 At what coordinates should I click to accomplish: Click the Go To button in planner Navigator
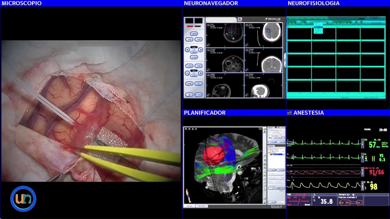click(272, 142)
